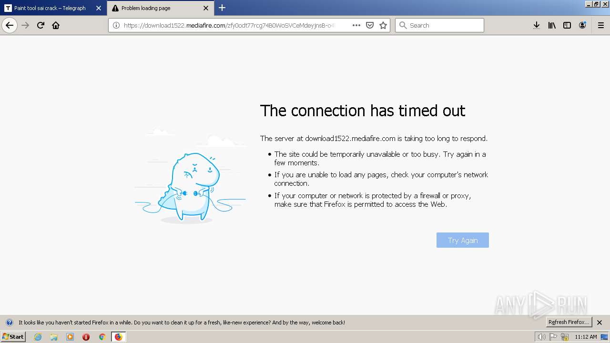Go back to the previous page
The width and height of the screenshot is (610, 343).
tap(10, 25)
